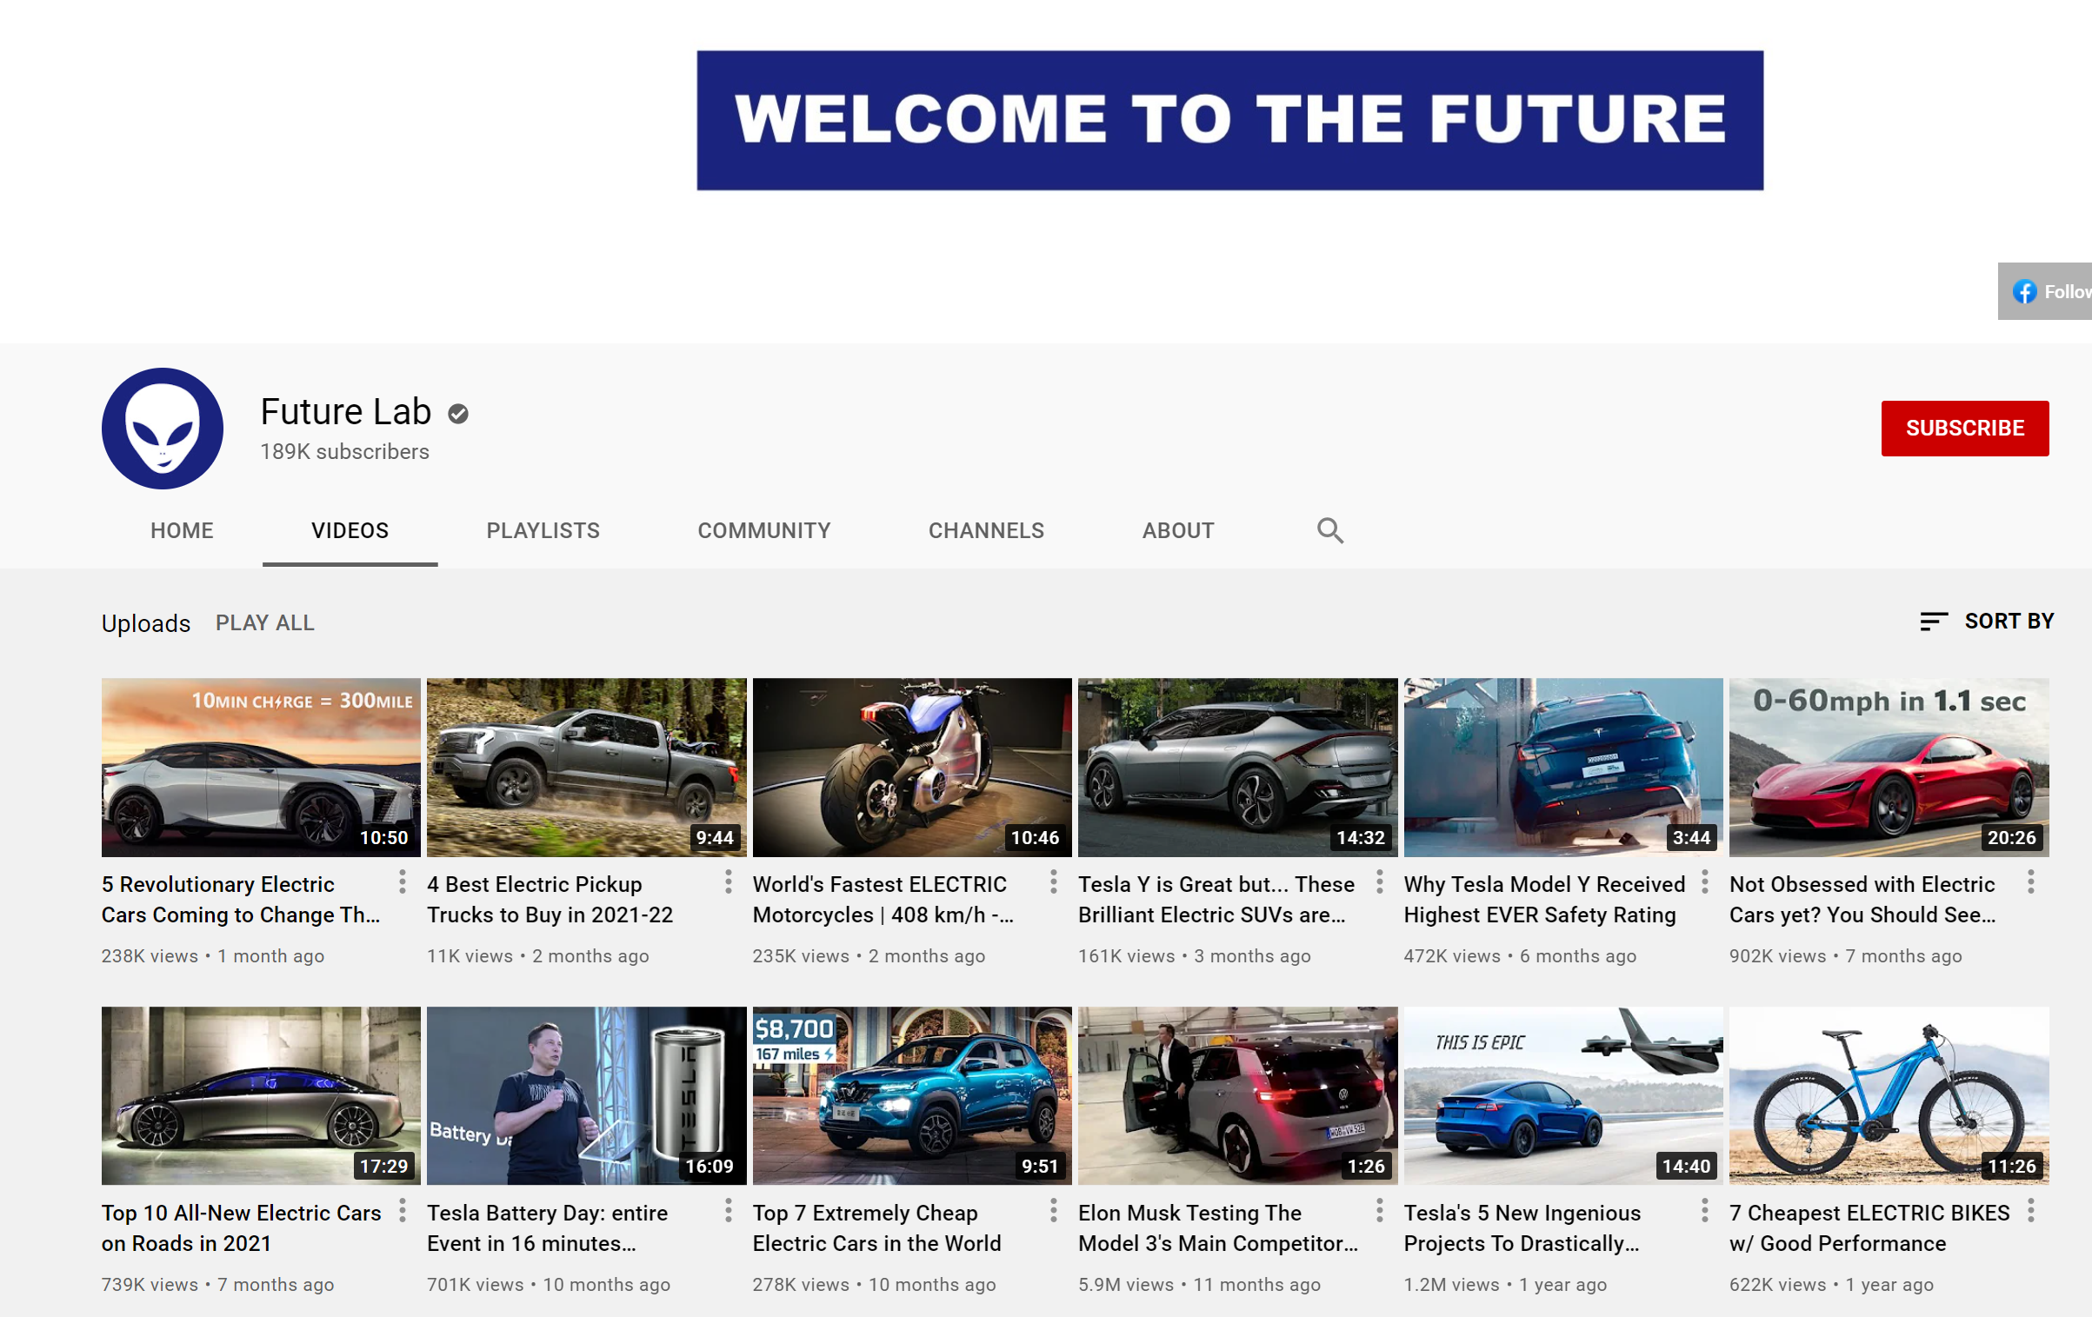Play the 20:26 red Roadster thumbnail
Screen dimensions: 2092x1317
pyautogui.click(x=1889, y=768)
